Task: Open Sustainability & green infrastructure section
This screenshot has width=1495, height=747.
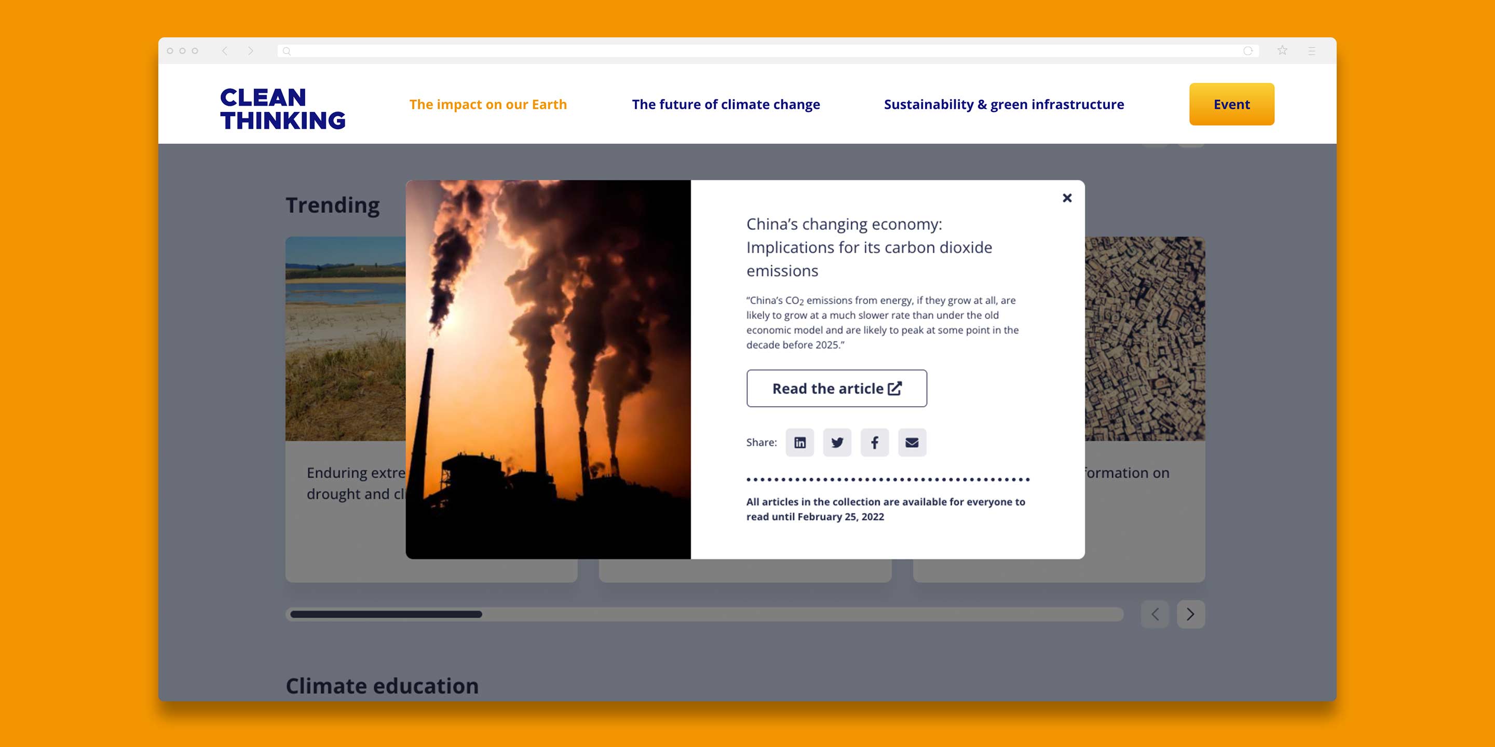Action: point(1003,104)
